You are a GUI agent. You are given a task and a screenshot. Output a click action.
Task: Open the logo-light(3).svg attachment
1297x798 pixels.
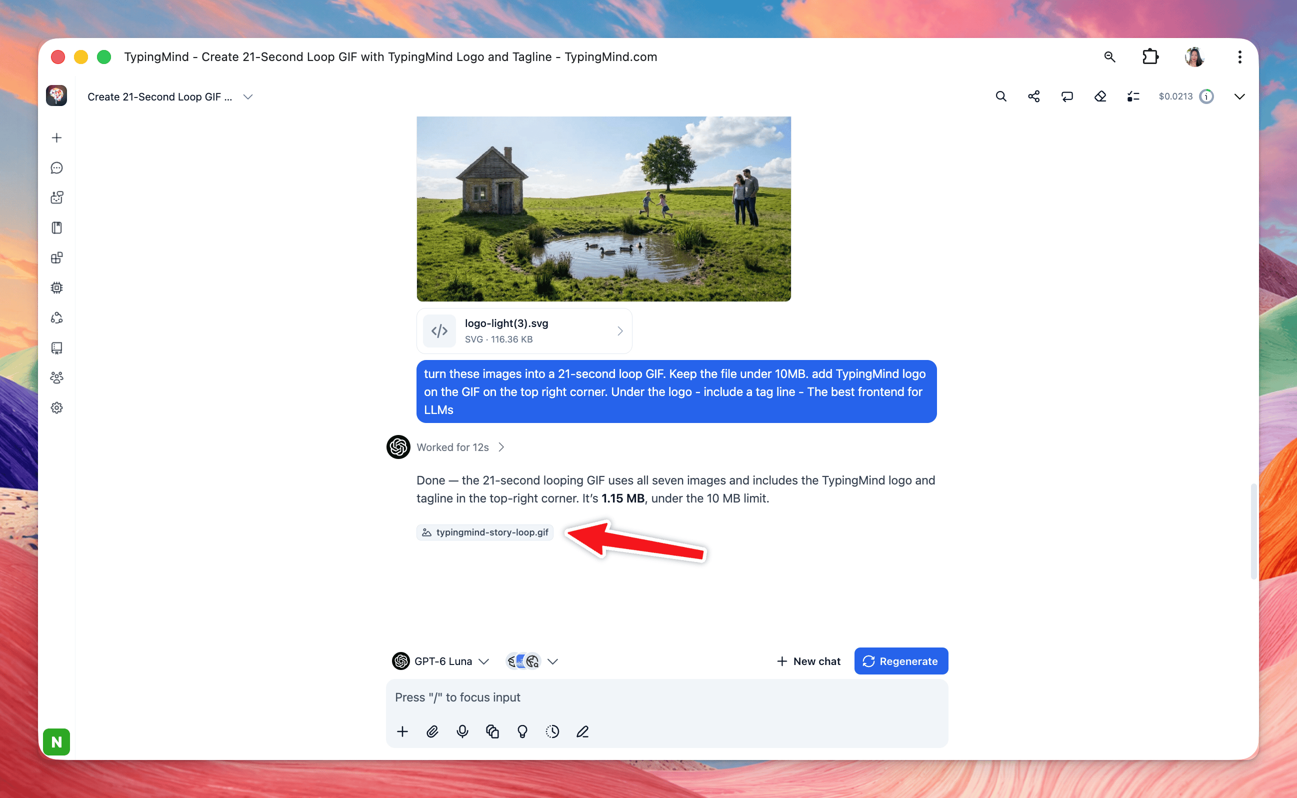pos(524,331)
